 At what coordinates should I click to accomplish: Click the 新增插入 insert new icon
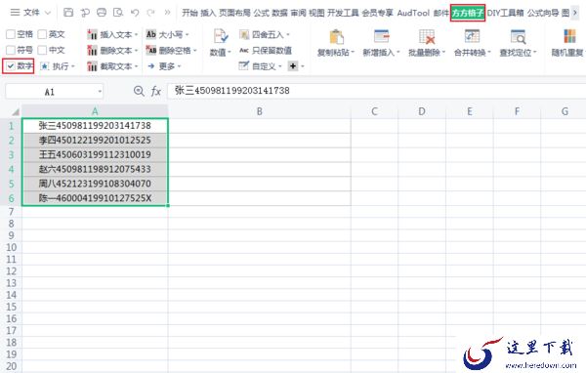[x=382, y=37]
